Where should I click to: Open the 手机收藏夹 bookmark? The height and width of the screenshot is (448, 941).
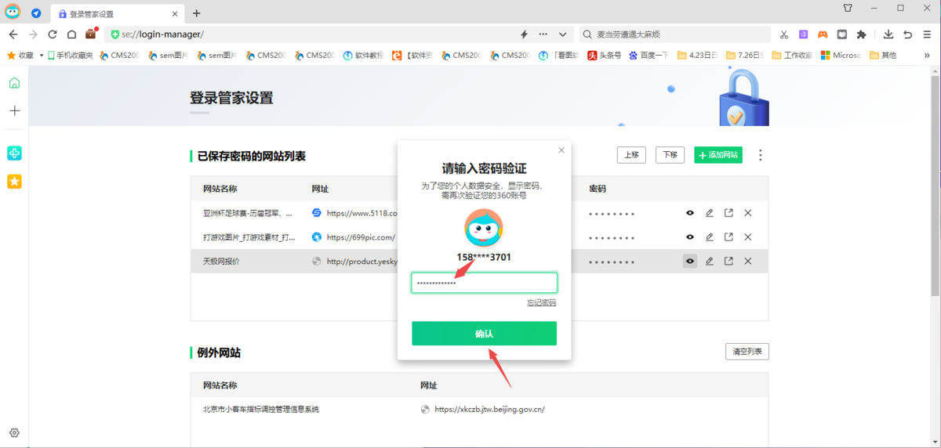coord(71,56)
